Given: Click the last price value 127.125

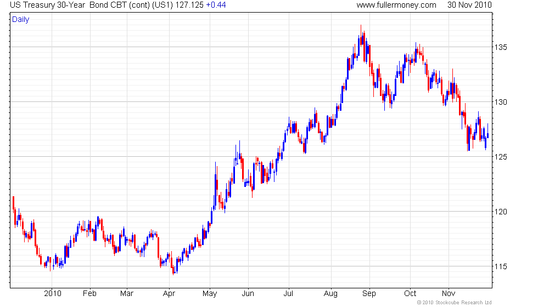Looking at the screenshot, I should 189,5.
